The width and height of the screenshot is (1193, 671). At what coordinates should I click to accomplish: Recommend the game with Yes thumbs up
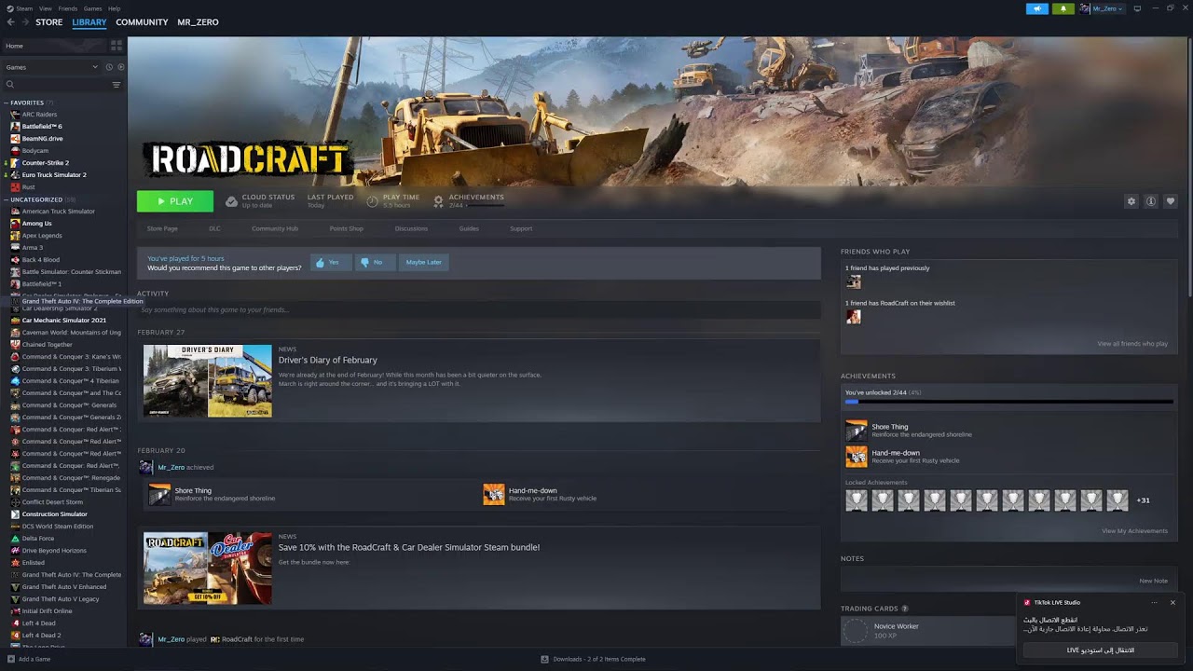tap(331, 263)
